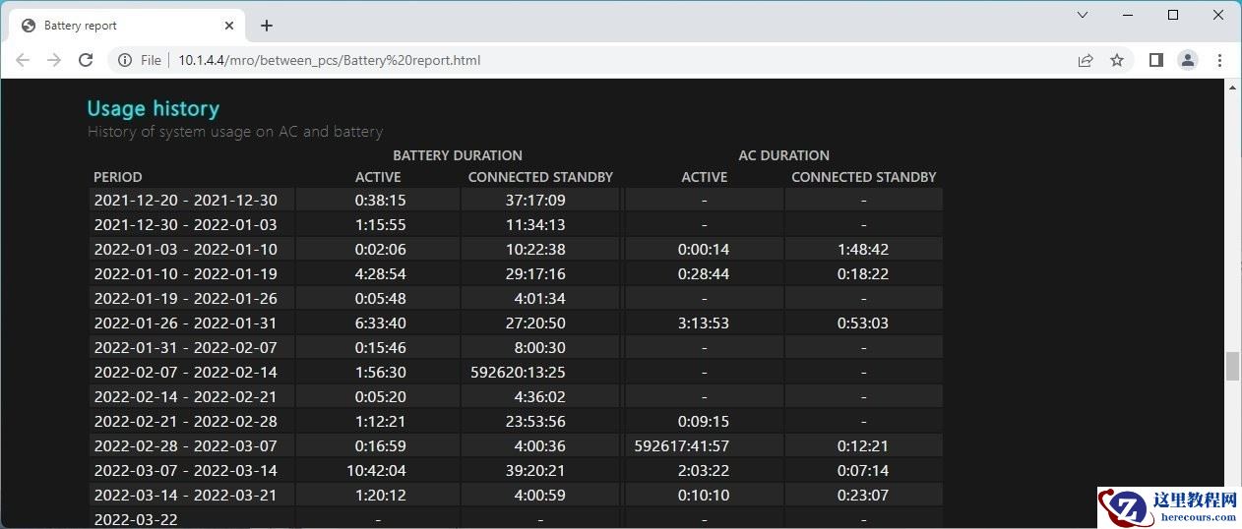Expand the tab search chevron
The height and width of the screenshot is (529, 1242).
point(1083,15)
